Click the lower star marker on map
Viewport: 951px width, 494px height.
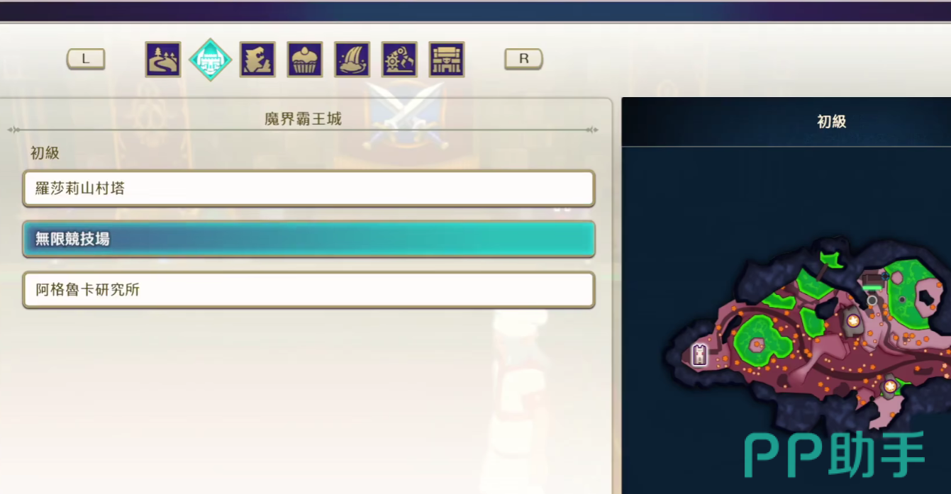tap(890, 386)
